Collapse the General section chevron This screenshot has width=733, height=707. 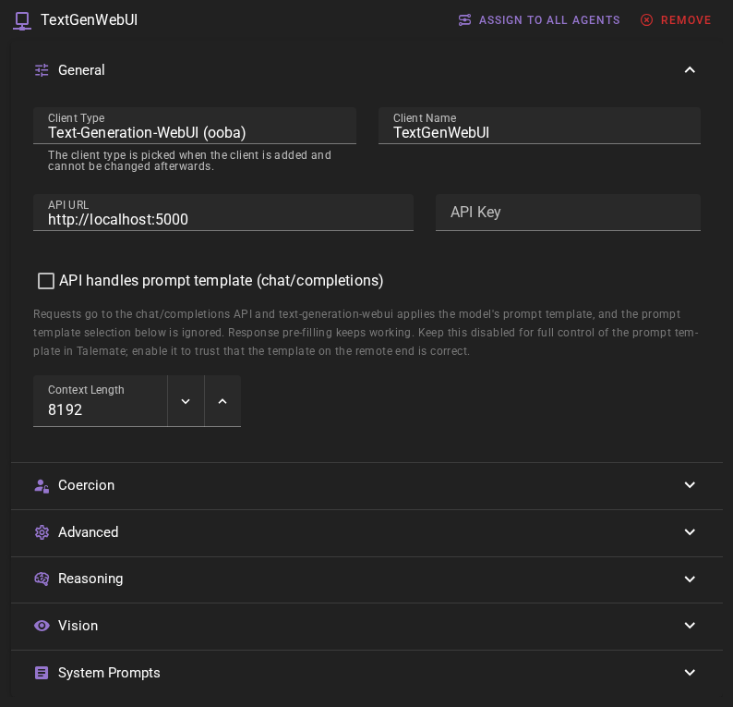(690, 70)
